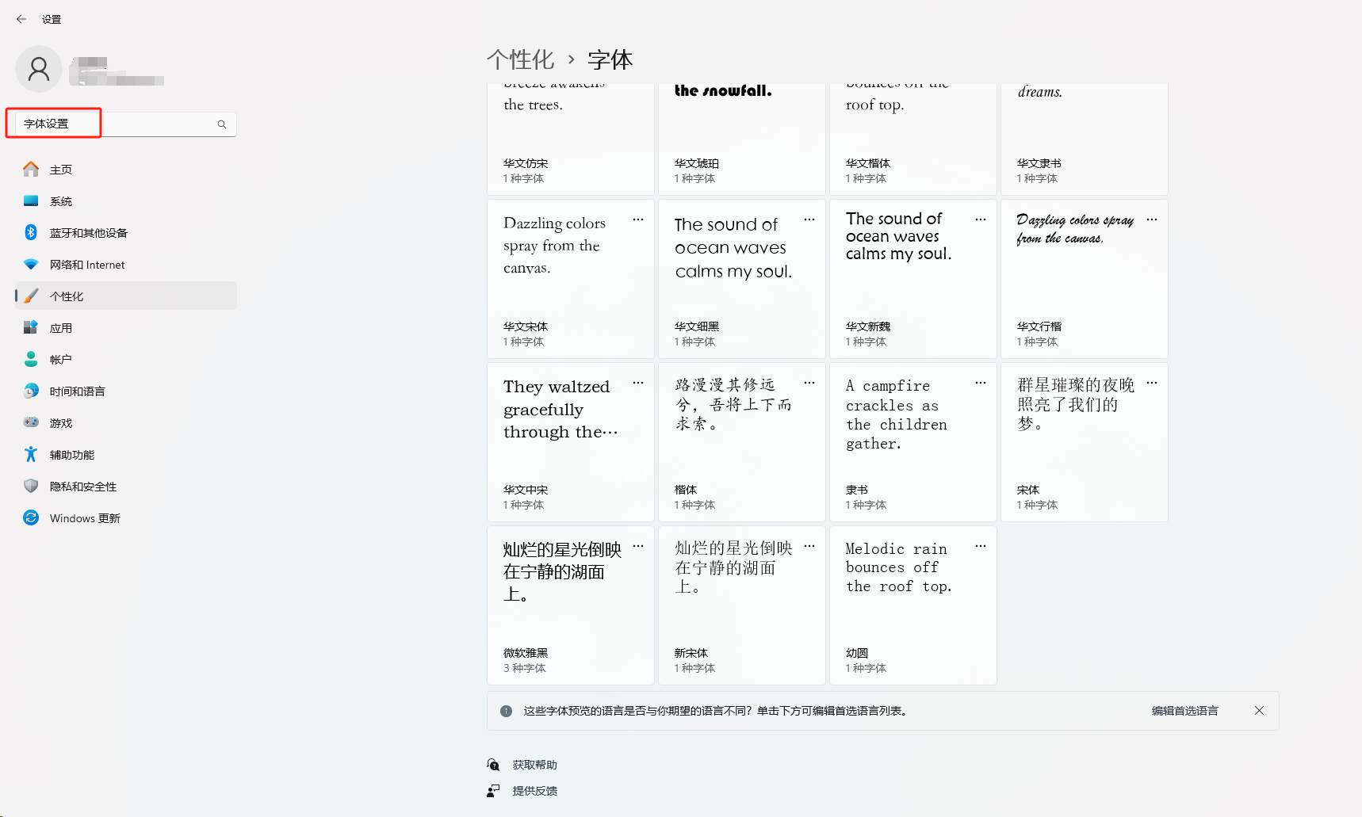Image resolution: width=1362 pixels, height=817 pixels.
Task: Open the 华文细黑 font preview
Action: [x=742, y=279]
